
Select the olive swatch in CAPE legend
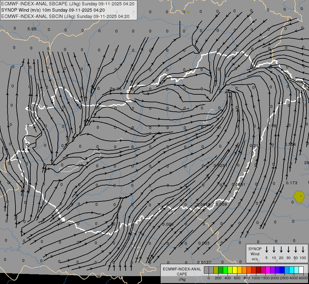point(216,270)
